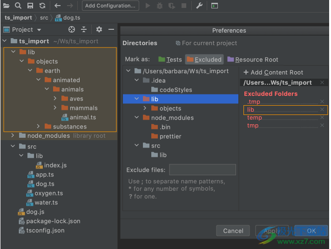Collapse the .idea folder in Preferences tree
The width and height of the screenshot is (331, 249).
tap(137, 80)
